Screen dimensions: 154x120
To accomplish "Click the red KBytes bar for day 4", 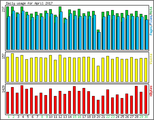I will click(x=22, y=100).
